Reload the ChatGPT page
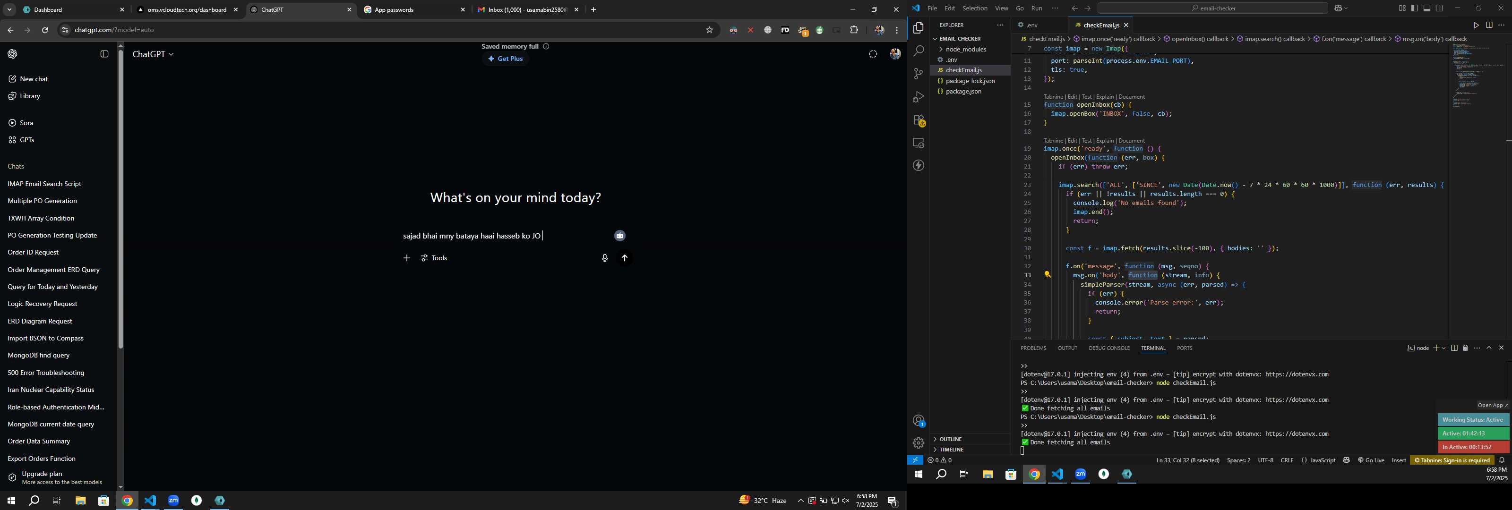Image resolution: width=1512 pixels, height=510 pixels. point(44,30)
